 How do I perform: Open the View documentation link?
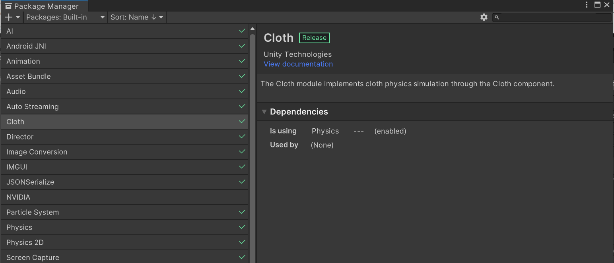tap(298, 64)
